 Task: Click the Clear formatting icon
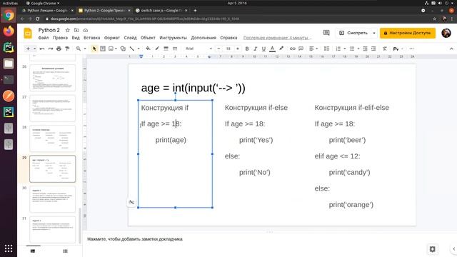click(x=385, y=49)
